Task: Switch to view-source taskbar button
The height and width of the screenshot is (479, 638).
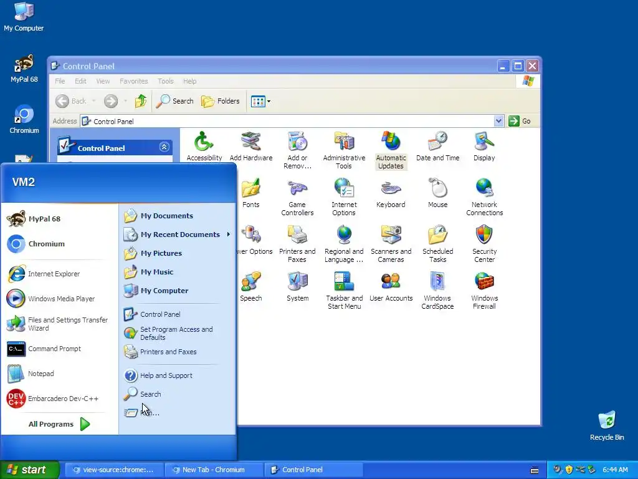Action: 115,470
